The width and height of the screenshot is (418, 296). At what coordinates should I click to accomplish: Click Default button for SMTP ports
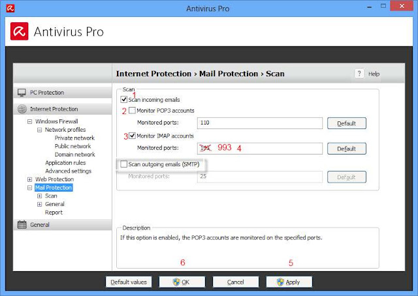[x=347, y=177]
